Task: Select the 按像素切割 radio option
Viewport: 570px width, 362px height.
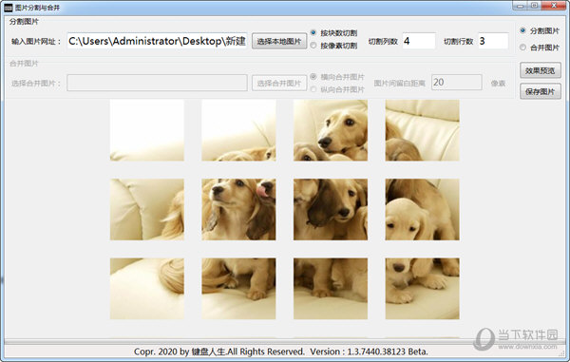Action: (313, 46)
